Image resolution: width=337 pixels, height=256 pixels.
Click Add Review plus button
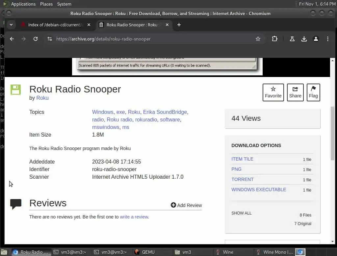point(186,205)
